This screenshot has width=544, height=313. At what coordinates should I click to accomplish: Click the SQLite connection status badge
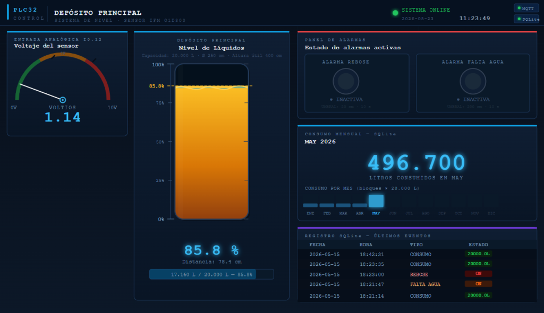[527, 19]
